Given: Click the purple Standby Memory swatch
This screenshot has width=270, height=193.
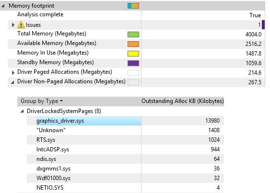Looking at the screenshot, I should 133,63.
